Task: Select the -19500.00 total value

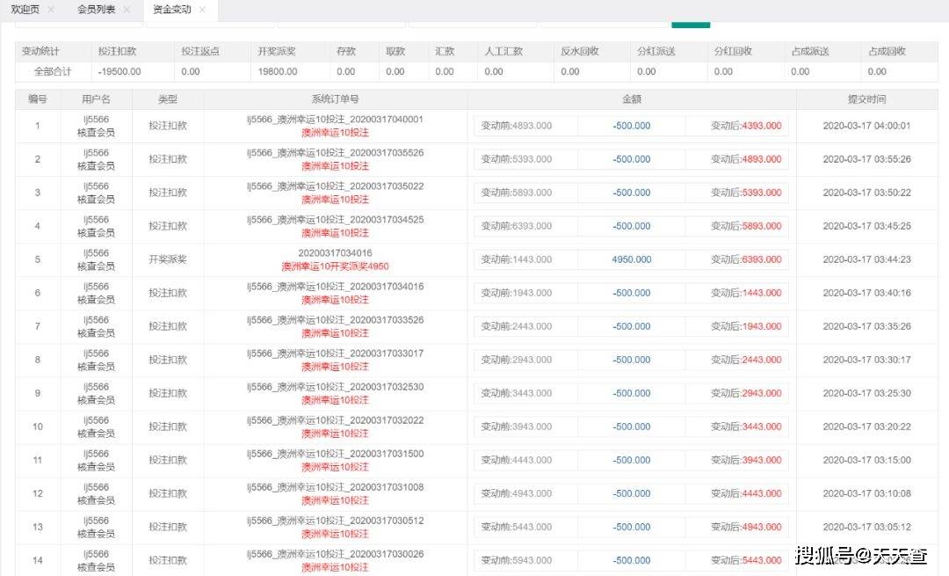Action: tap(120, 71)
